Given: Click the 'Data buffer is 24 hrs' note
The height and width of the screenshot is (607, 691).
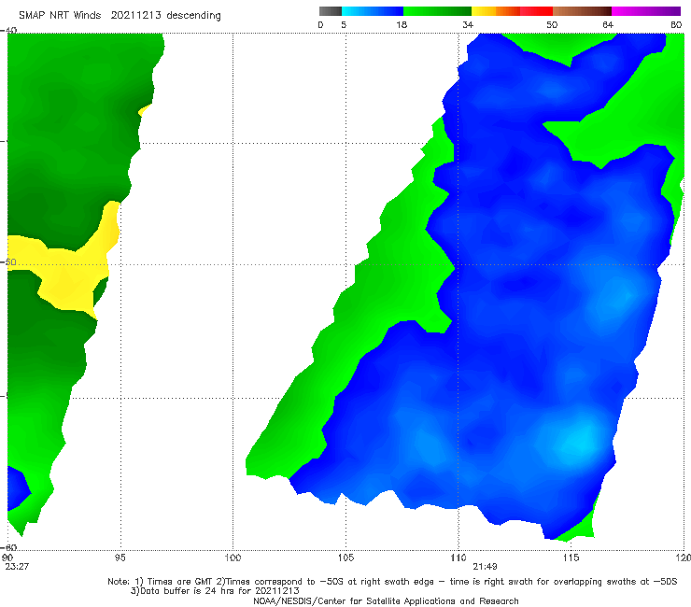Looking at the screenshot, I should [x=215, y=591].
